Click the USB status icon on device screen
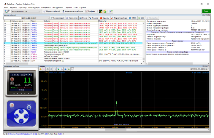Image resolution: width=214 pixels, height=138 pixels. [x=31, y=75]
